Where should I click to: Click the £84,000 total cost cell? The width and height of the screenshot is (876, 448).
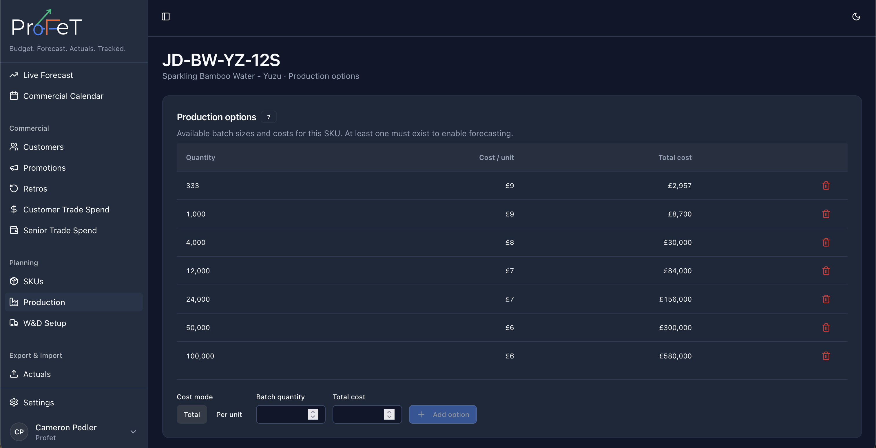point(678,271)
